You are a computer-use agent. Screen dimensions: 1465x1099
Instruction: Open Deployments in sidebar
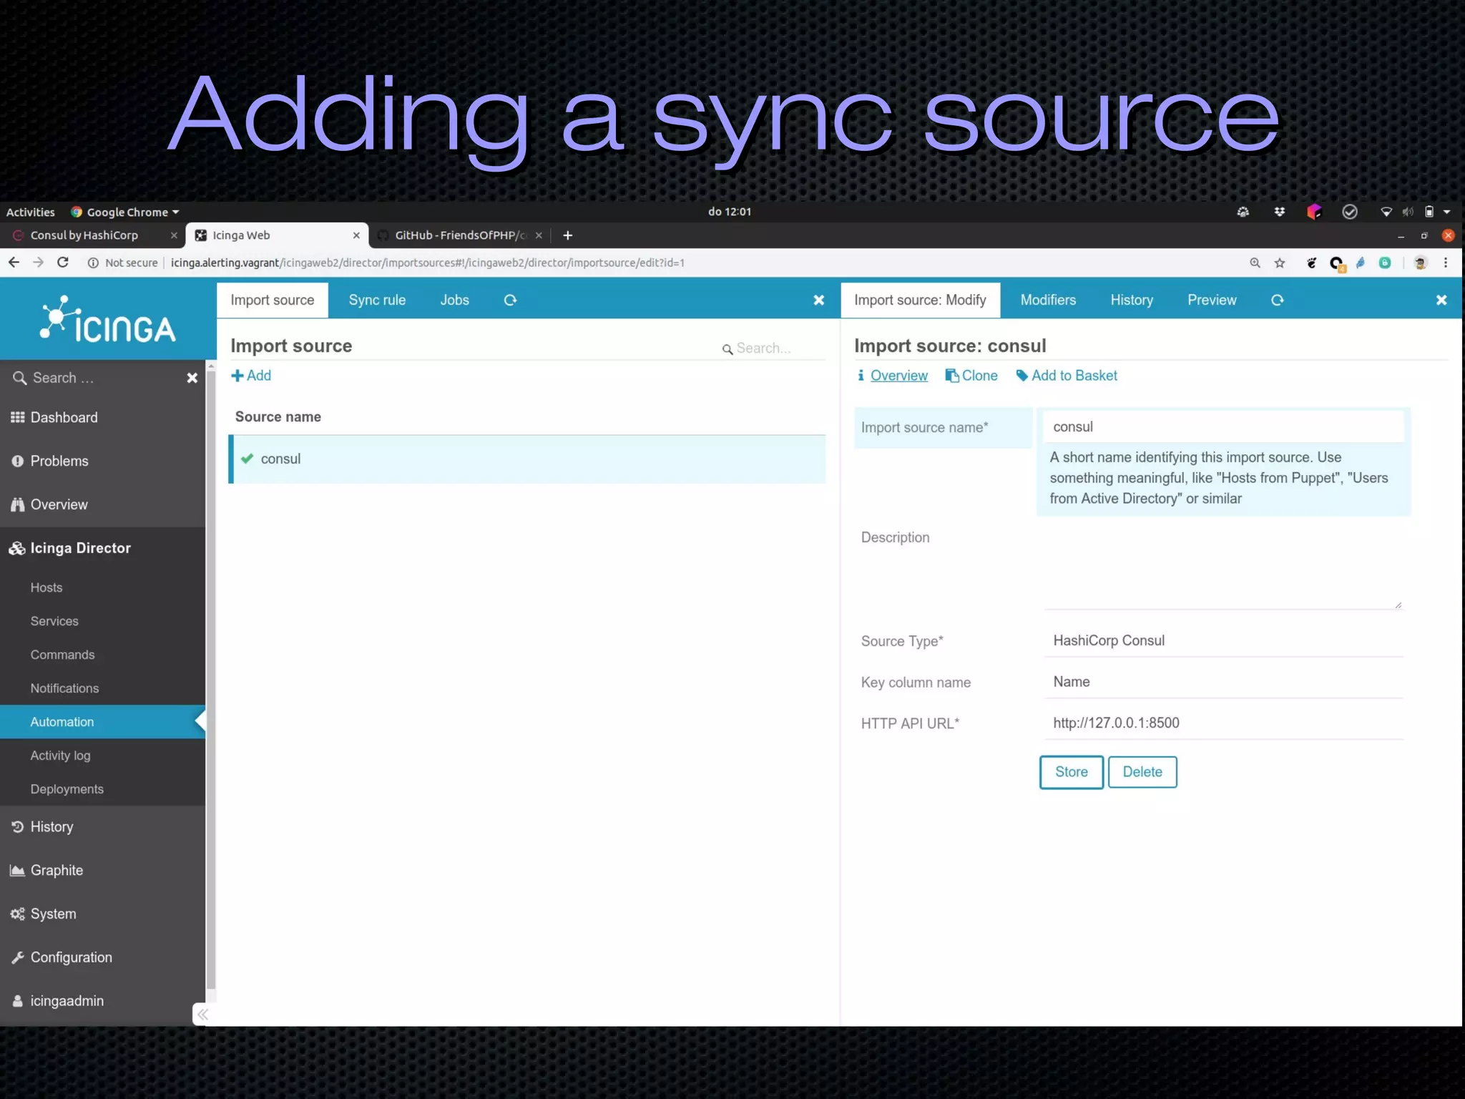click(67, 789)
